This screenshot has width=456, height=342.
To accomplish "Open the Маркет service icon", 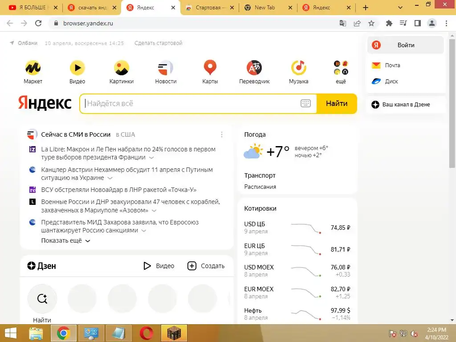I will coord(33,68).
